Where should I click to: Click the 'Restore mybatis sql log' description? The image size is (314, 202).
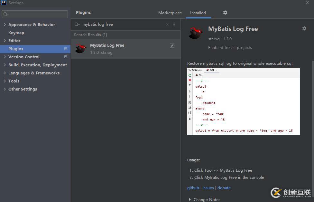tap(240, 63)
